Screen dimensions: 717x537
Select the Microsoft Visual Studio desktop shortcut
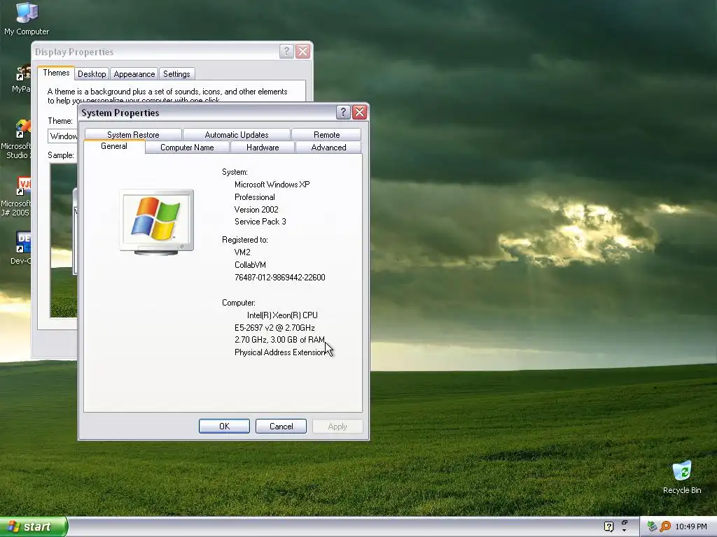pyautogui.click(x=18, y=139)
